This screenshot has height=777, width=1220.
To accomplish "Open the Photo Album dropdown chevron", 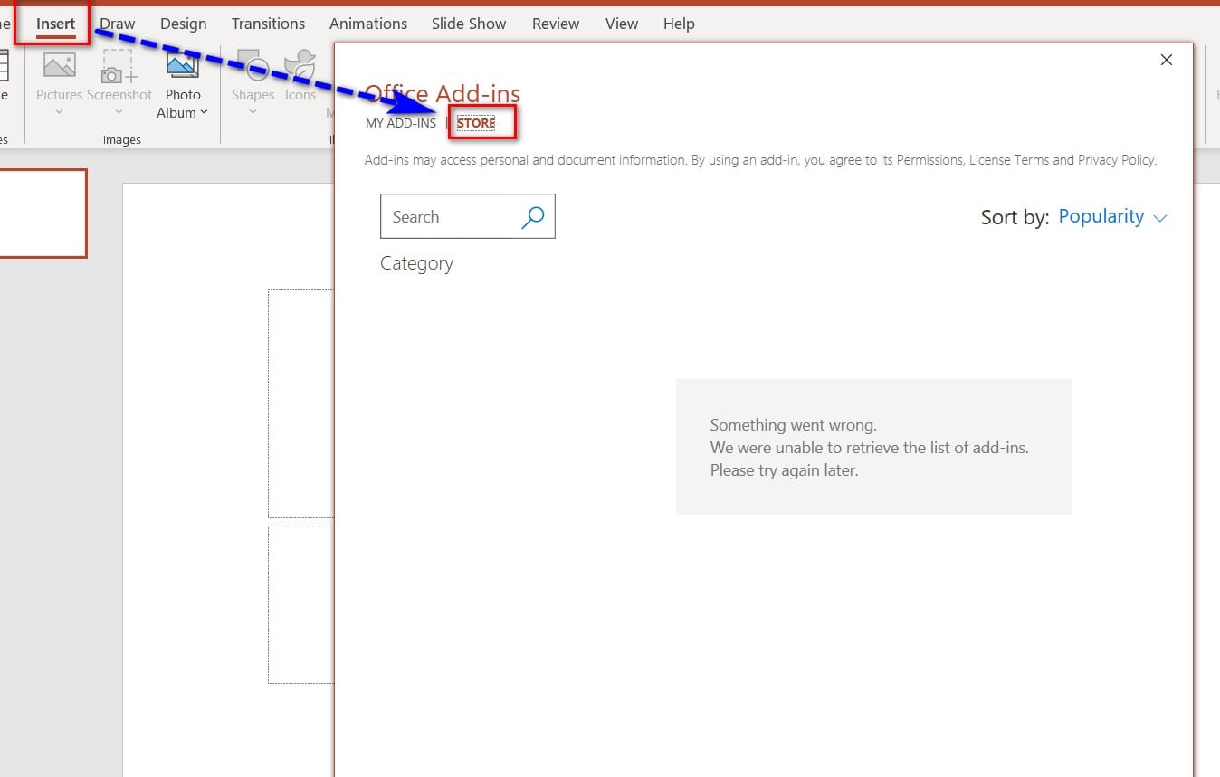I will (204, 112).
